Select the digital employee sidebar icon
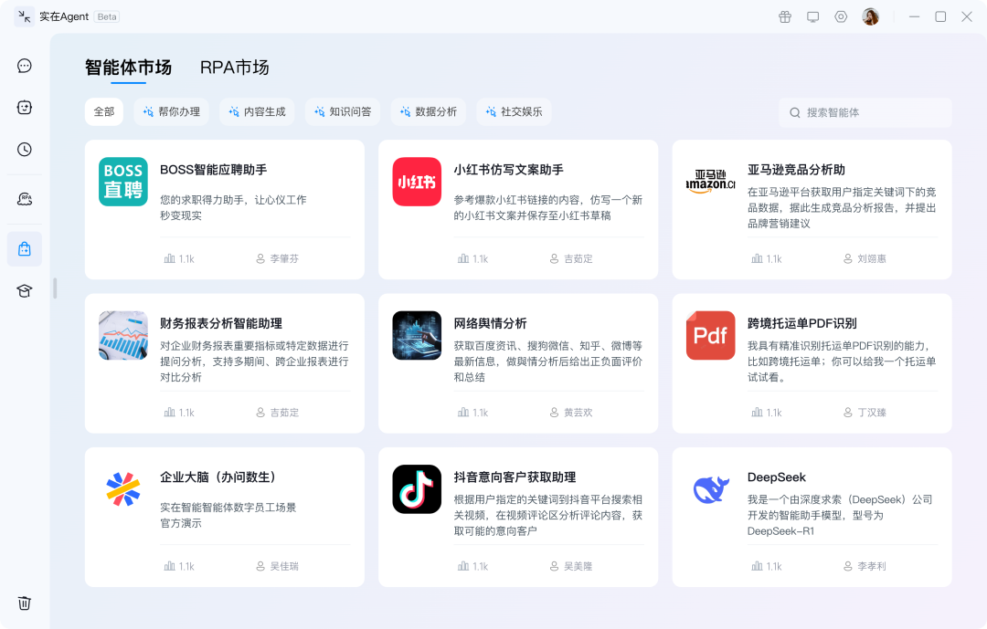This screenshot has height=629, width=987. pyautogui.click(x=24, y=108)
